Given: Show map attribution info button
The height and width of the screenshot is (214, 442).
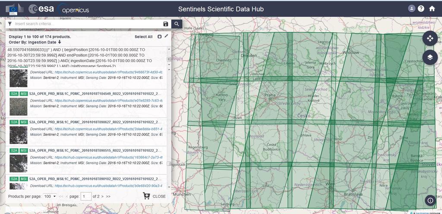Looking at the screenshot, I should coord(430,201).
